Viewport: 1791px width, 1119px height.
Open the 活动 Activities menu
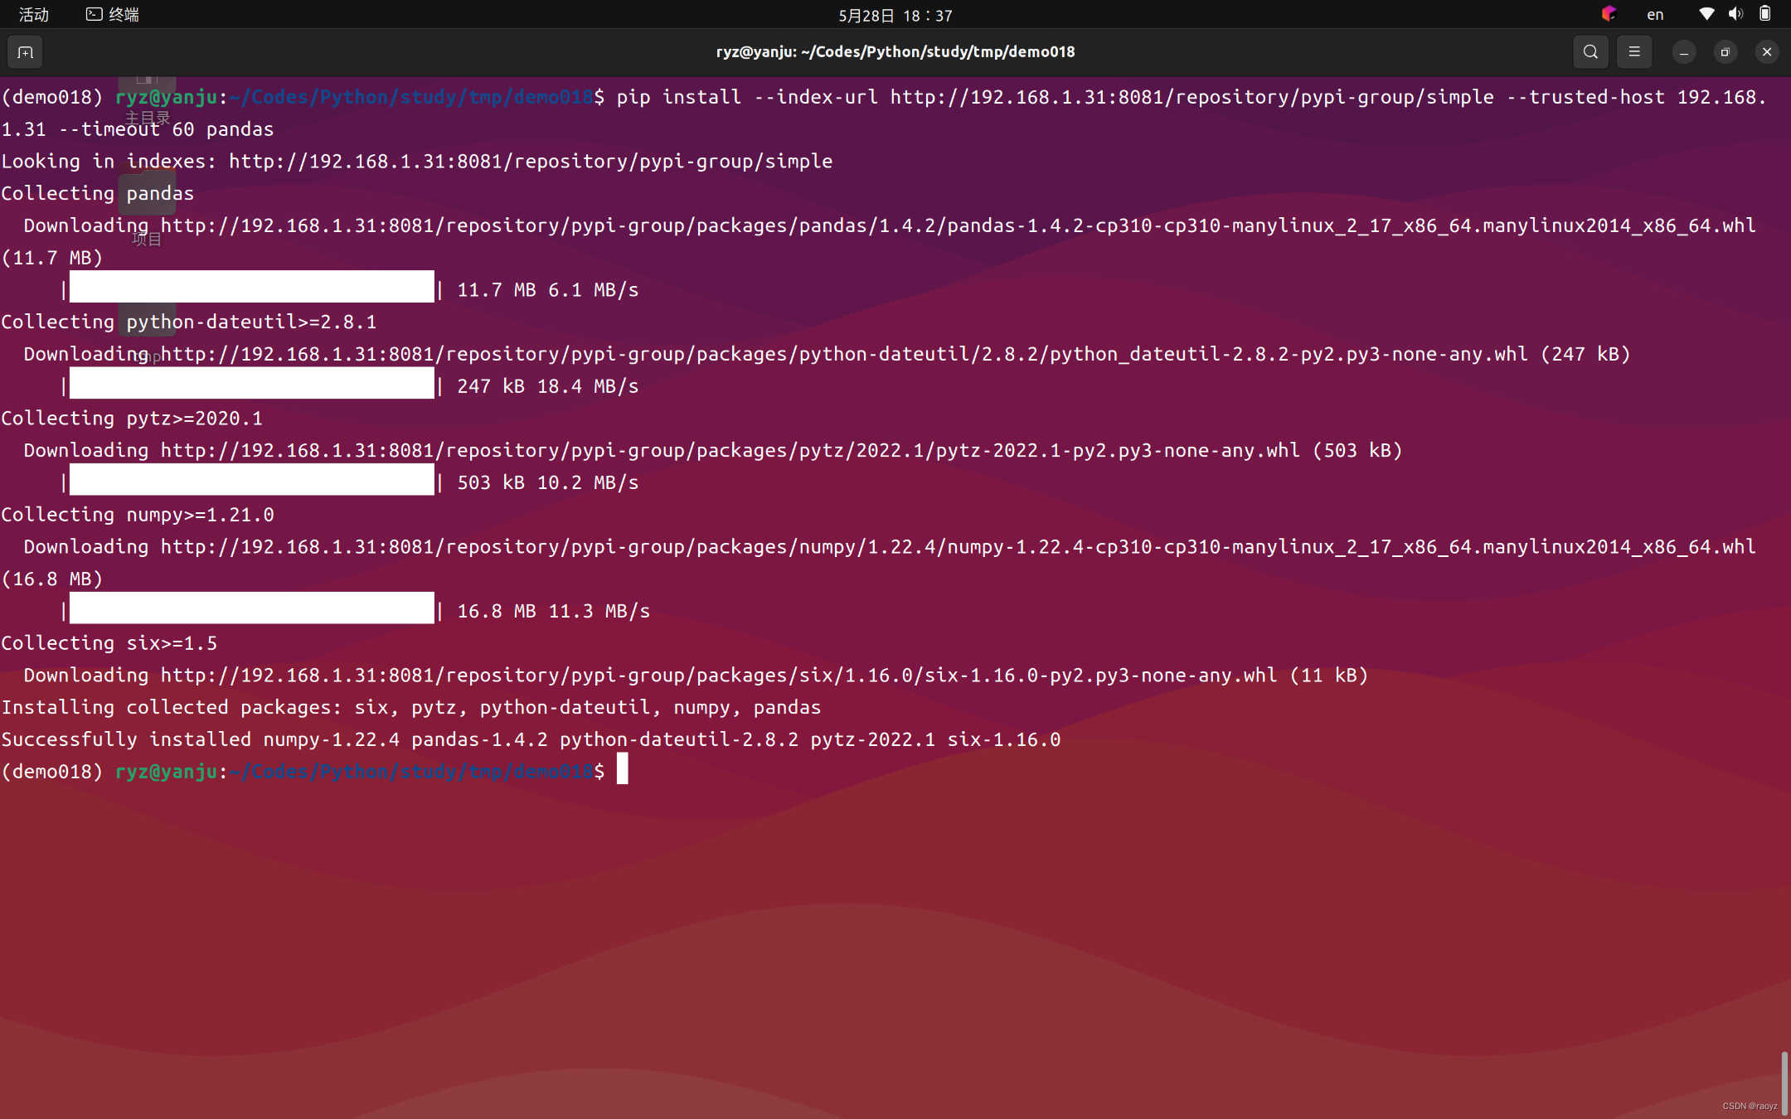(x=33, y=14)
